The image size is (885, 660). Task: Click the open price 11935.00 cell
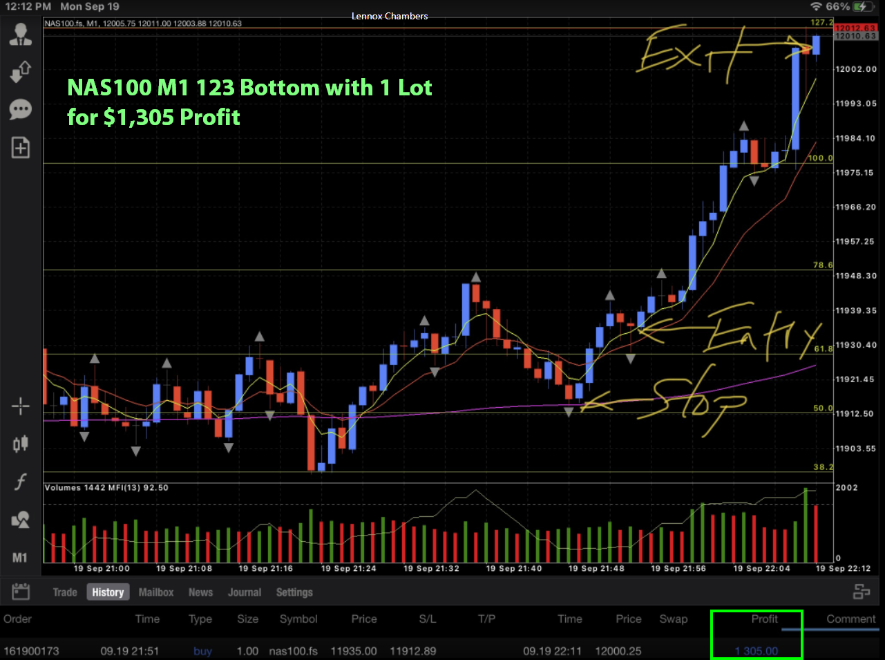tap(354, 651)
